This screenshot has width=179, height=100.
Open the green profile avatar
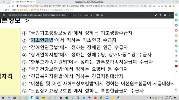(x=173, y=6)
